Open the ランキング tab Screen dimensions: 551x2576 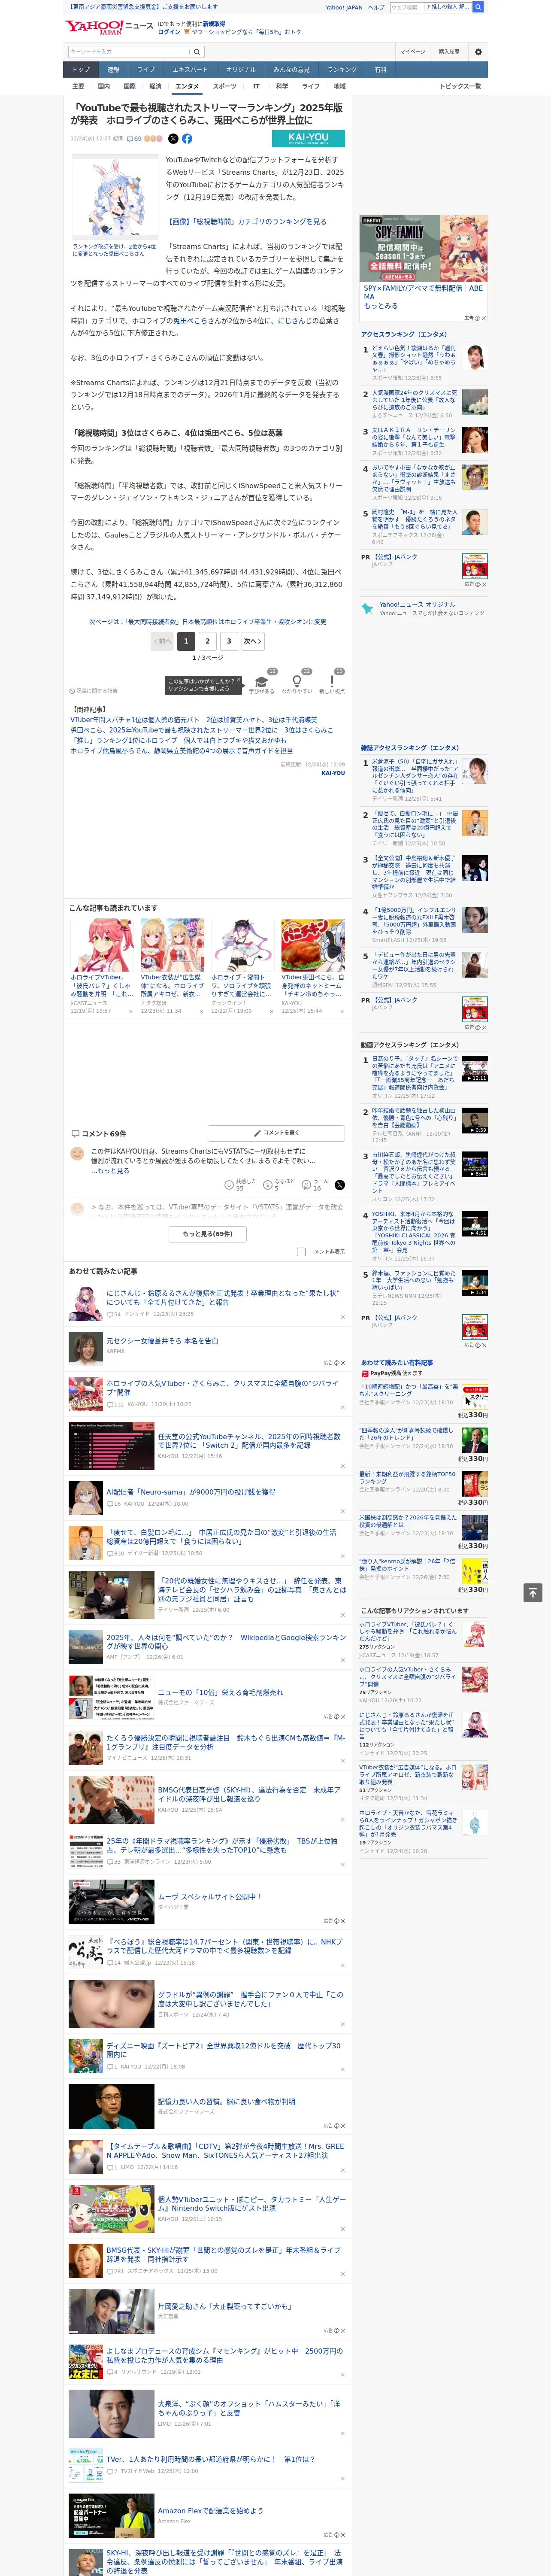click(342, 70)
